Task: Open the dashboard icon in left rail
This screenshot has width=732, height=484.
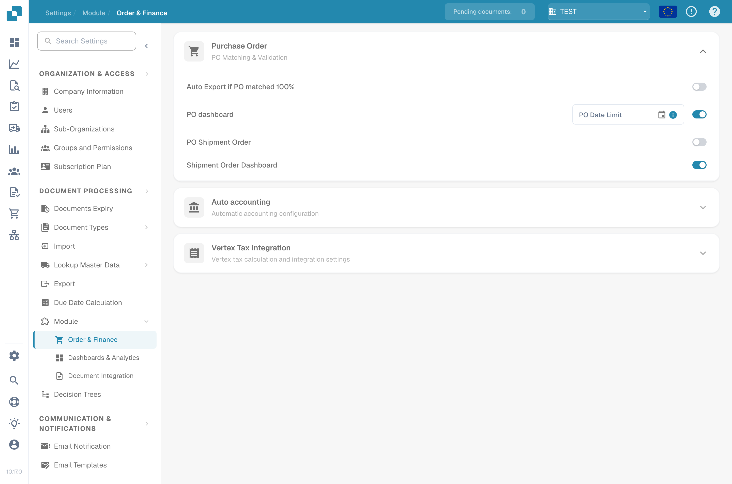Action: tap(14, 43)
